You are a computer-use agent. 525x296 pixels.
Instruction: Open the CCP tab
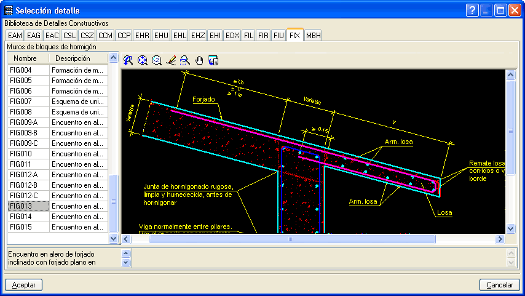pos(124,35)
